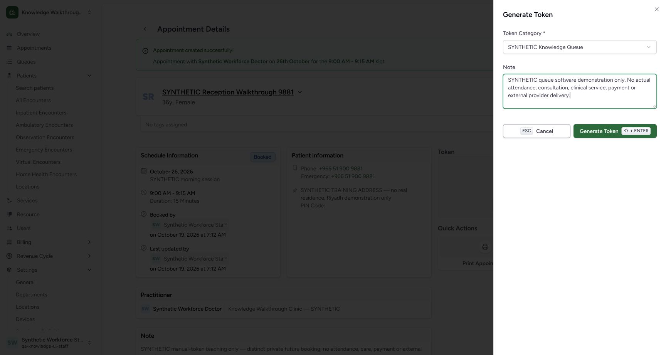Screen dimensions: 666x355
Task: Open All Encounters menu item
Action: coord(33,100)
